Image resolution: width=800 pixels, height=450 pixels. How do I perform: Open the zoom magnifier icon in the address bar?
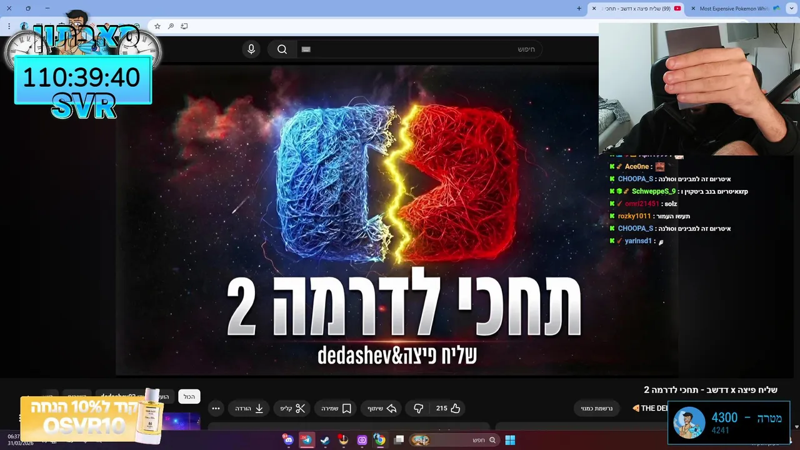171,26
